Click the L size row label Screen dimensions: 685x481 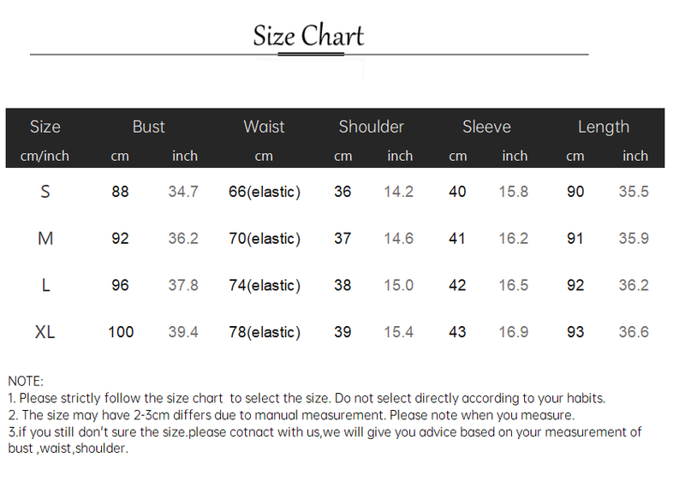45,285
